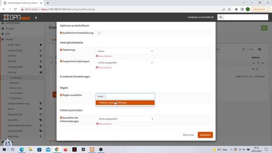Open the Auswählen der Fehlermeldungen dropdown
272x153 pixels.
coord(125,119)
